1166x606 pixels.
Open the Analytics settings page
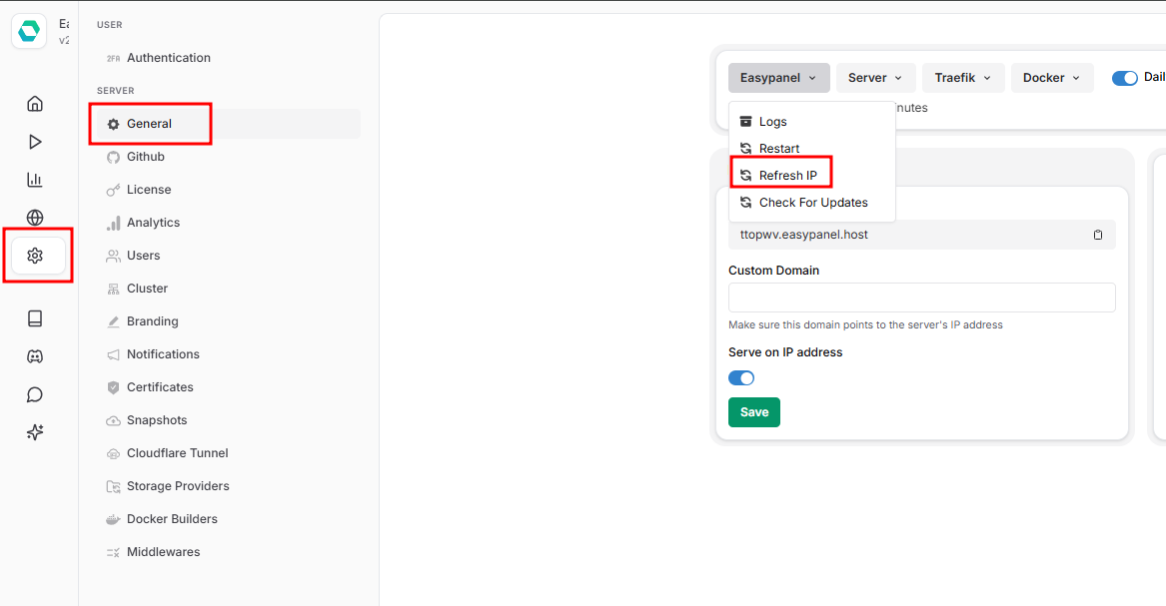(228, 223)
